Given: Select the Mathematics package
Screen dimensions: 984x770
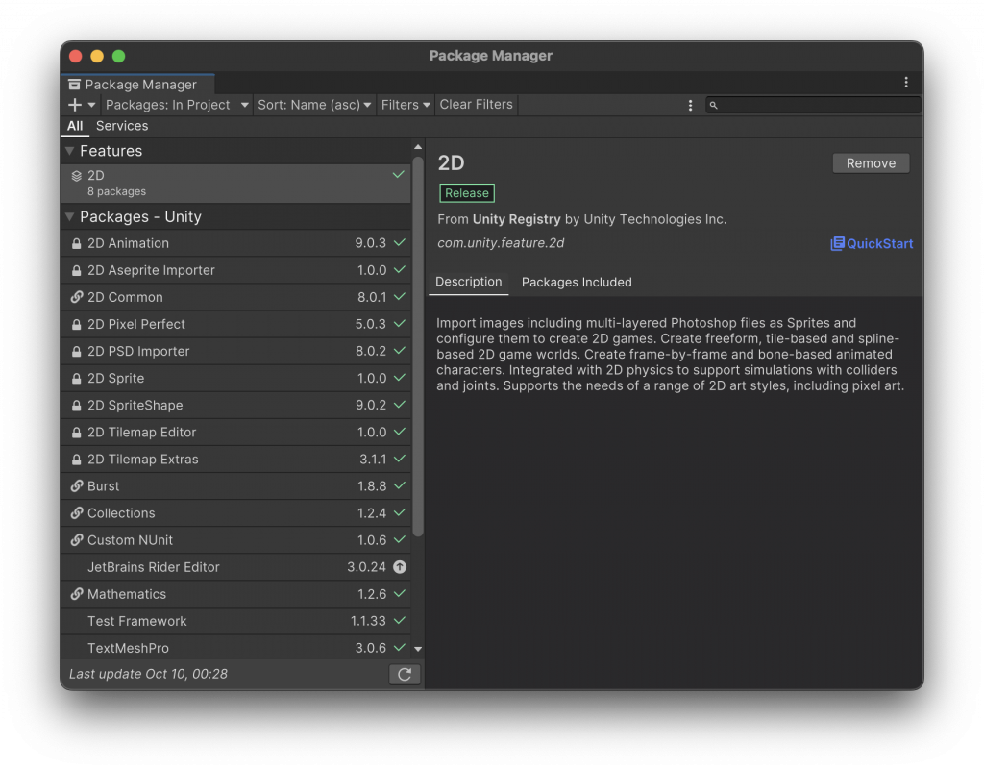Looking at the screenshot, I should pos(236,594).
